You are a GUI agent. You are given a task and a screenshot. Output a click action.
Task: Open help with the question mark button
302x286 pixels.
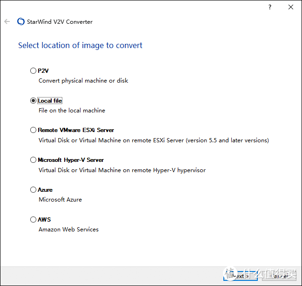269,7
